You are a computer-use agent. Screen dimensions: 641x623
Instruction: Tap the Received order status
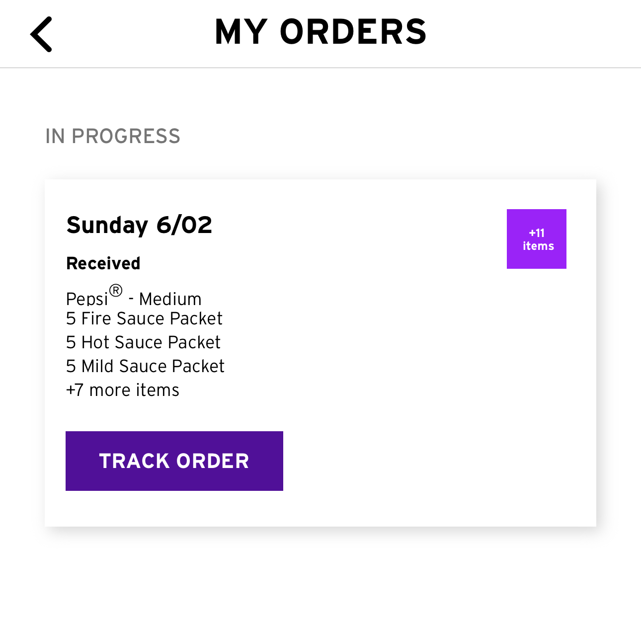pyautogui.click(x=103, y=263)
